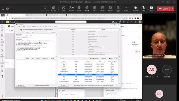This screenshot has height=101, width=179.
Task: Toggle the Camera on
Action: (136, 9)
